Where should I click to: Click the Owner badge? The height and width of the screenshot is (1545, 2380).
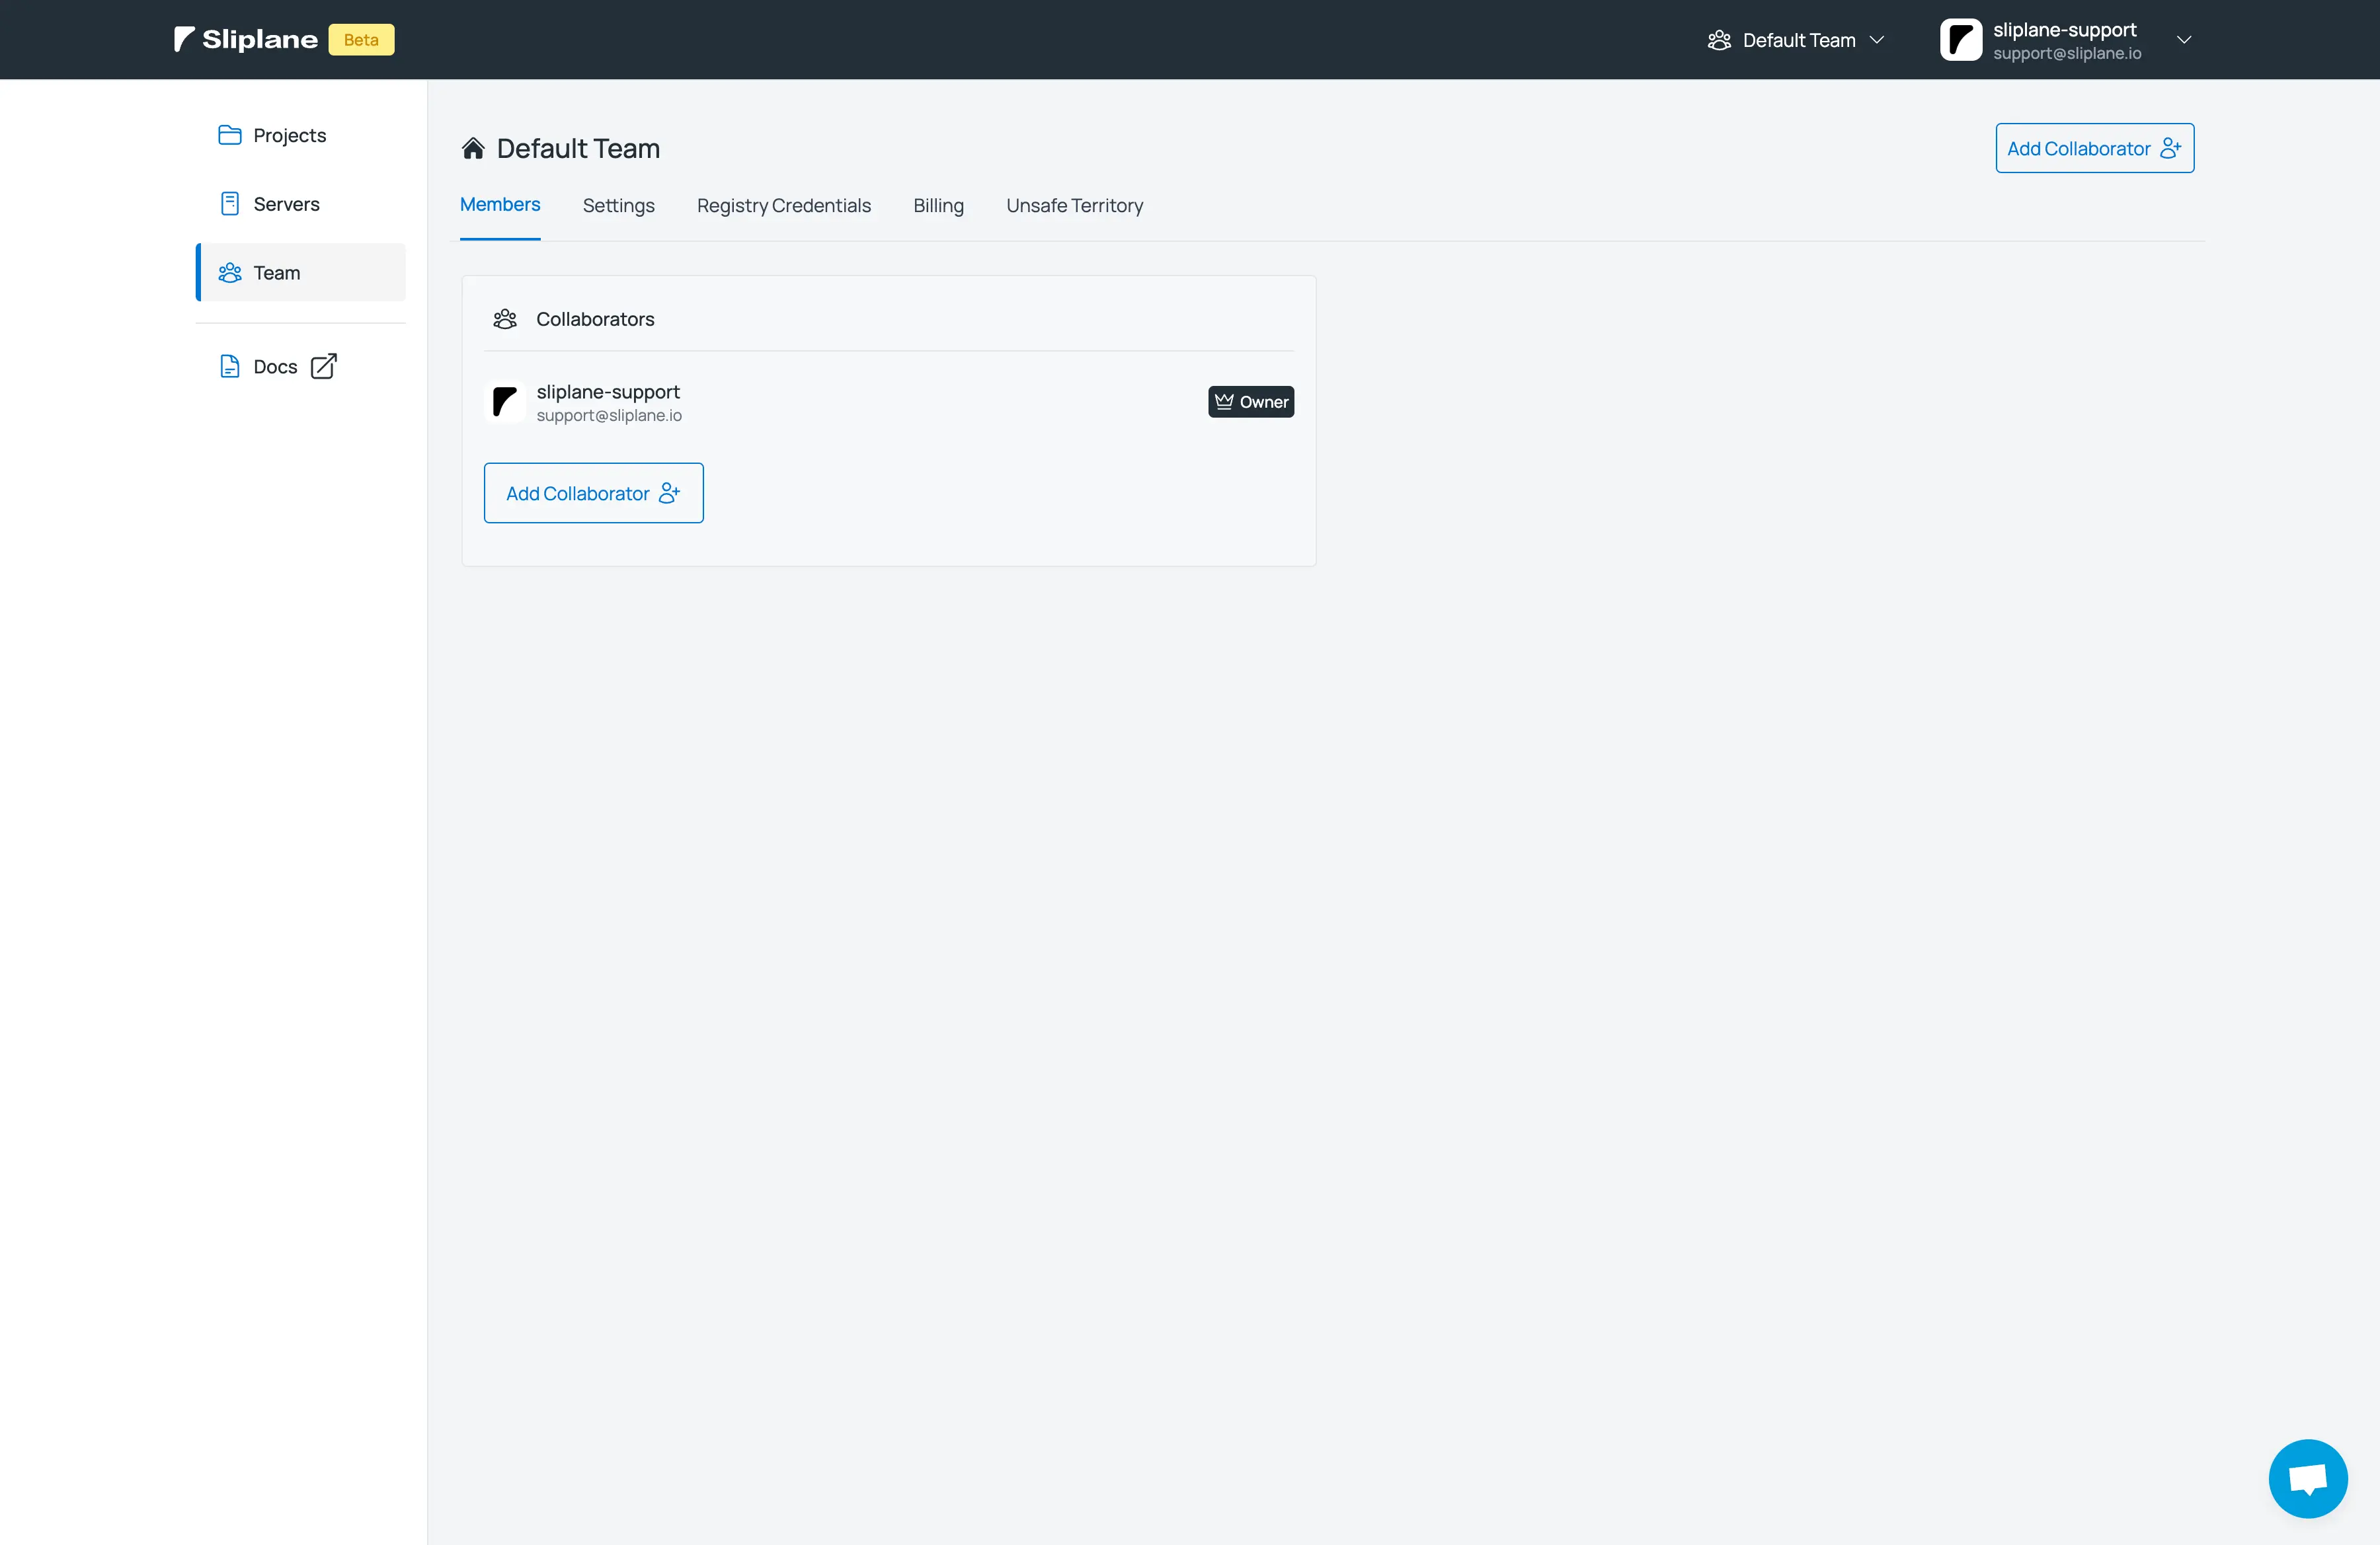click(1251, 402)
